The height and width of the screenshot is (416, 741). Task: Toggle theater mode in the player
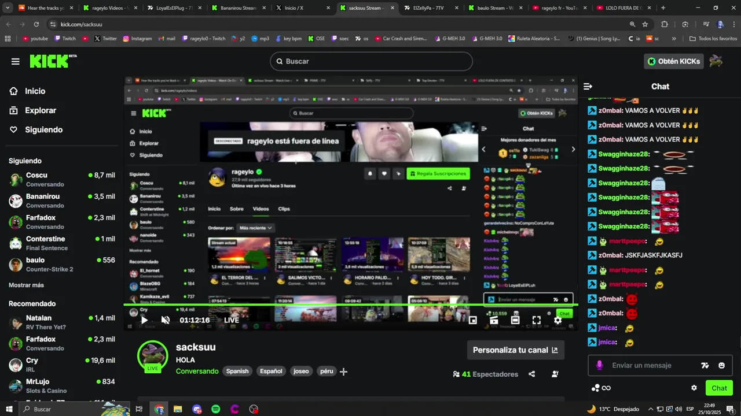(x=515, y=320)
